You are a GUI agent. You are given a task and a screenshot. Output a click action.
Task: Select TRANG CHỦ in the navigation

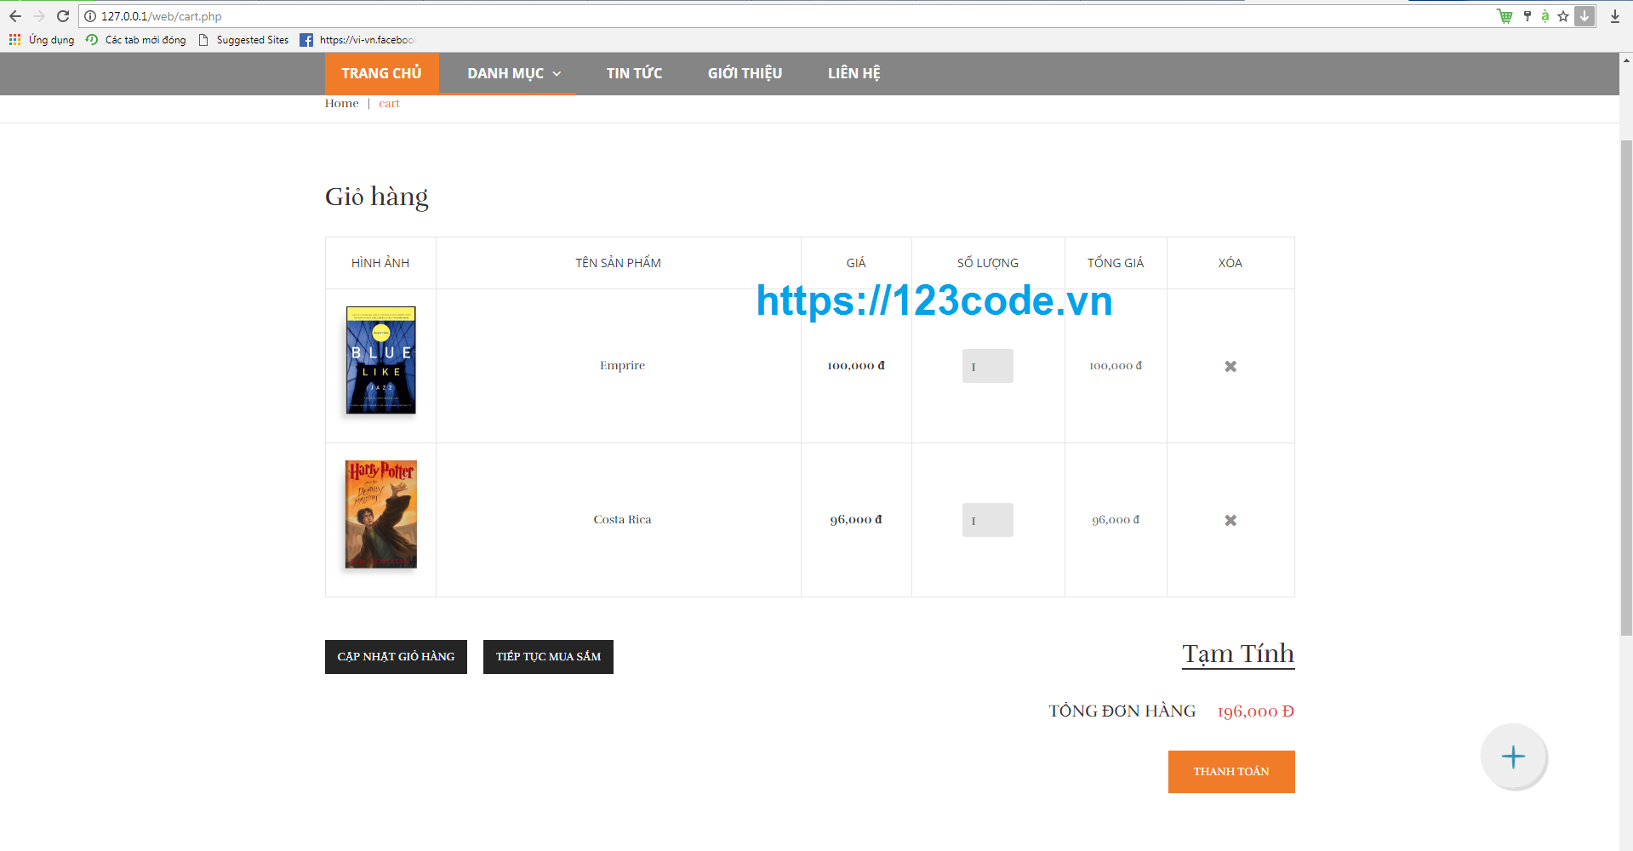[381, 73]
